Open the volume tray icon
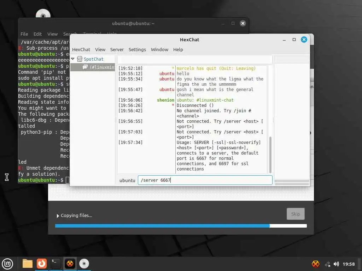This screenshot has height=271, width=362. click(337, 264)
